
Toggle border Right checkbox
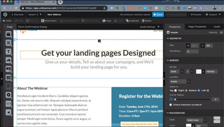(186, 90)
